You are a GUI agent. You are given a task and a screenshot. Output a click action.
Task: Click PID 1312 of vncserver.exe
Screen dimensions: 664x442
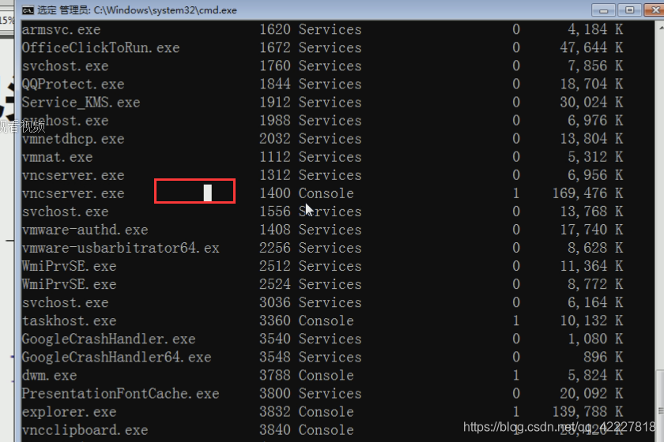point(275,174)
